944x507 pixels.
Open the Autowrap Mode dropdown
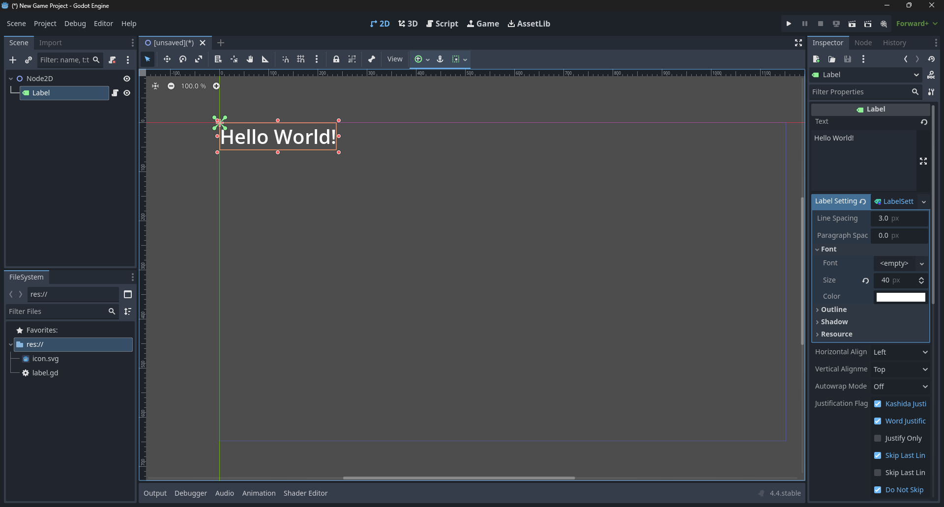coord(900,387)
